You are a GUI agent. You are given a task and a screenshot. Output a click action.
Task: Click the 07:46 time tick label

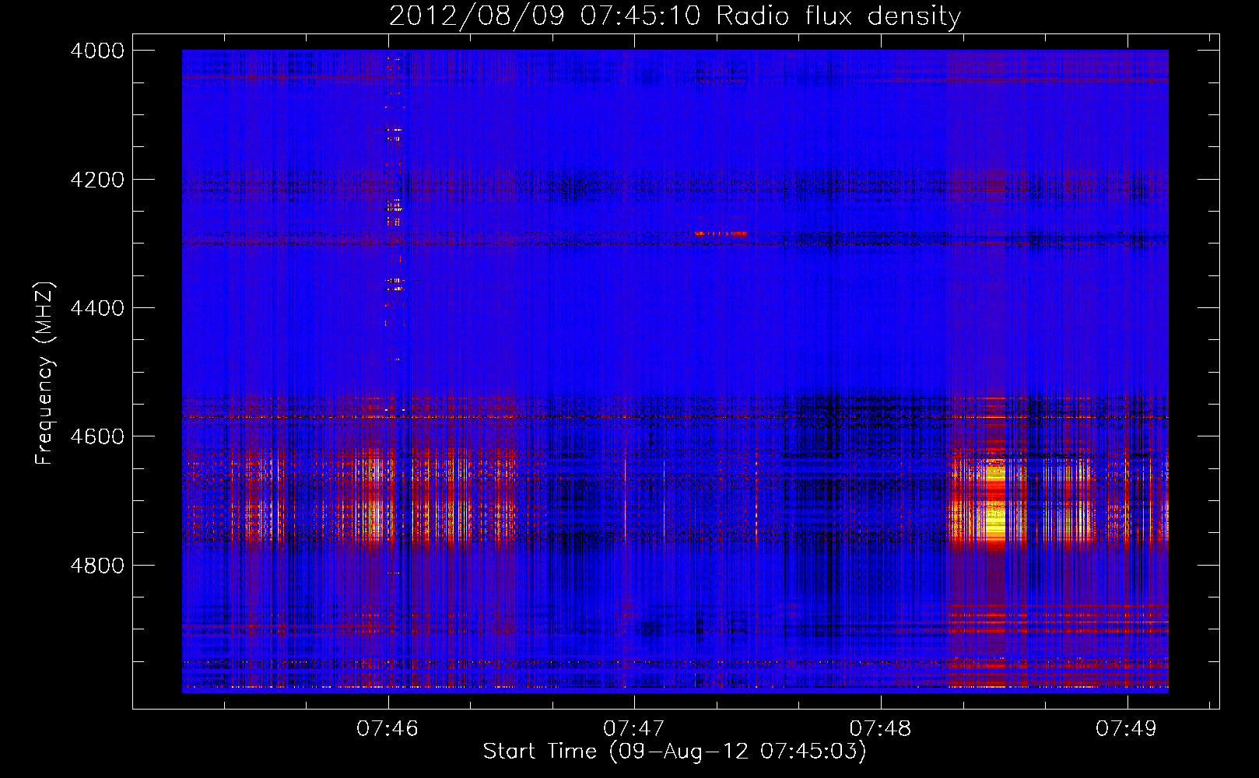click(388, 729)
